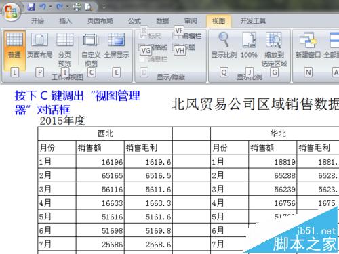The width and height of the screenshot is (339, 254).
Task: Select cell with value 1619.6
Action: coord(148,161)
